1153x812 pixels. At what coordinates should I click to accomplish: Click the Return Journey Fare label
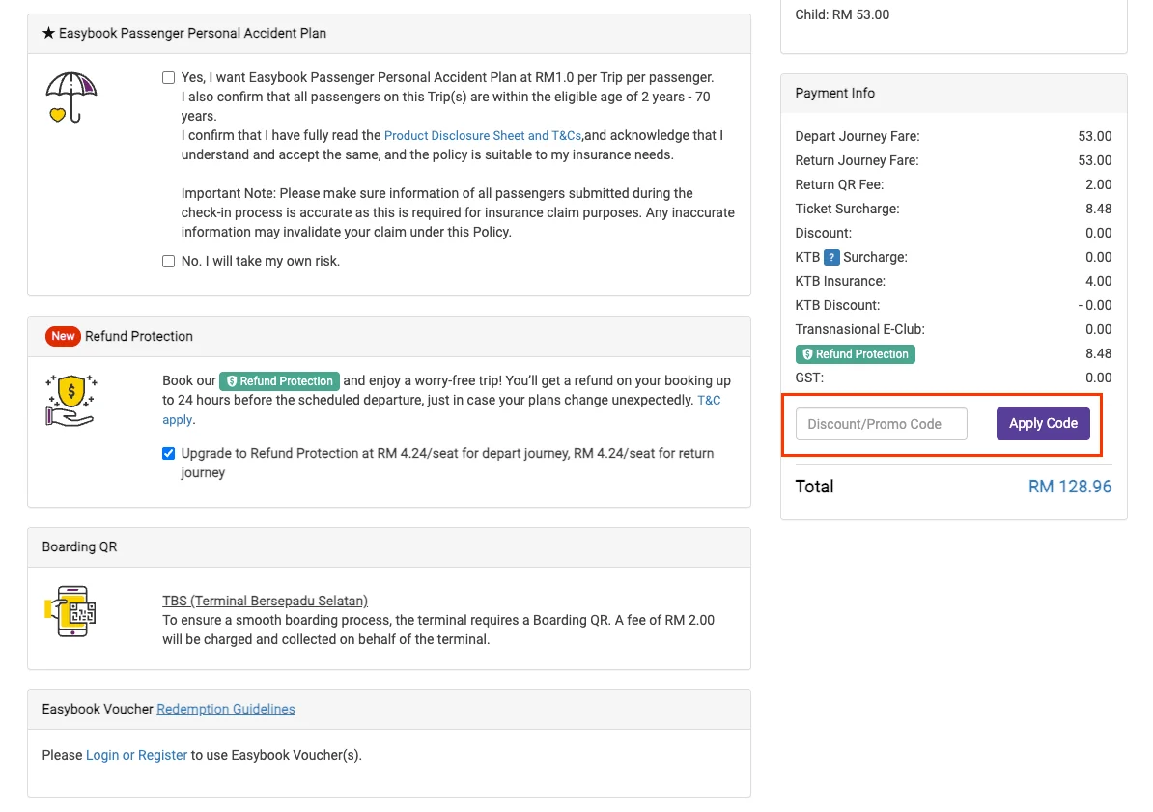(x=857, y=160)
